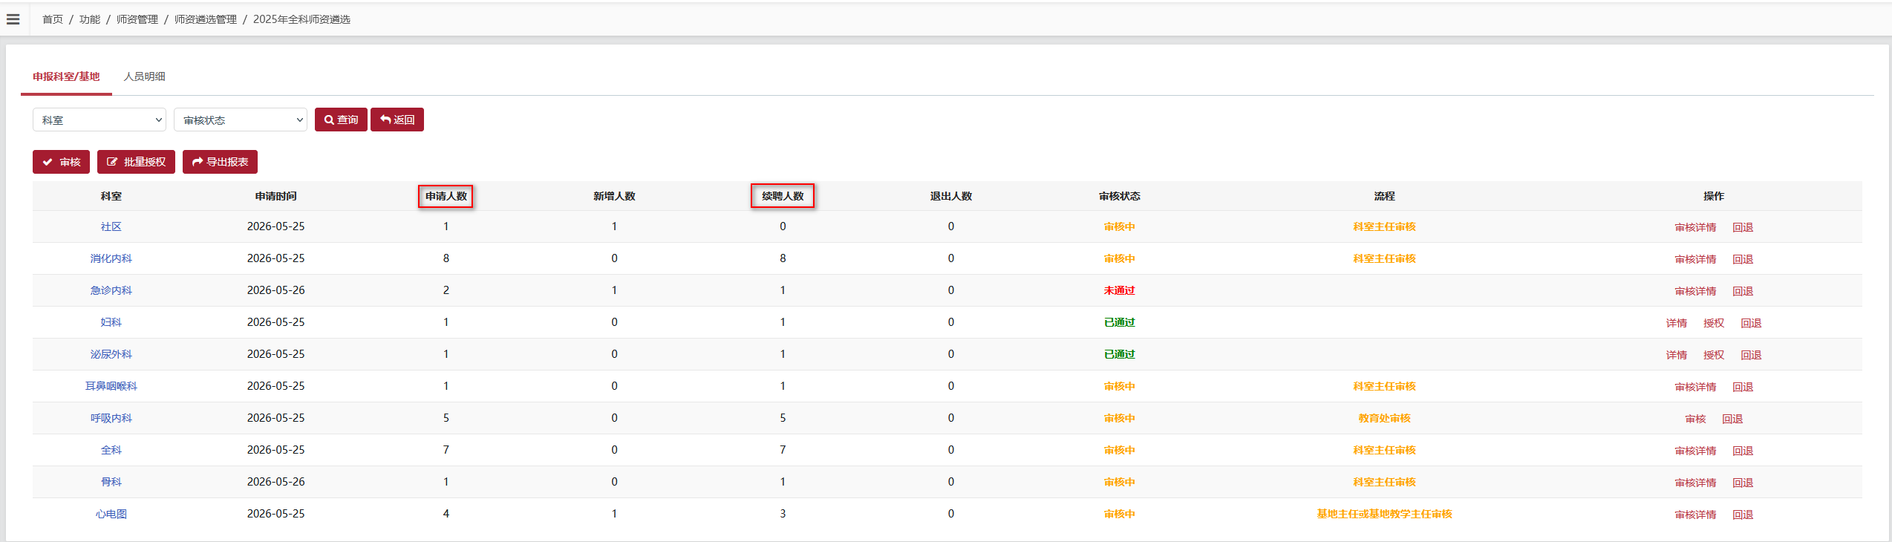Screen dimensions: 1892x542
Task: View 审核详情 for 社区 row
Action: 1695,227
